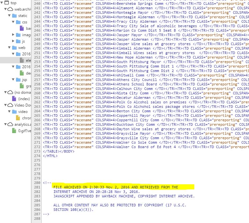Collapse the css folder arrow
This screenshot has width=249, height=223.
13,22
